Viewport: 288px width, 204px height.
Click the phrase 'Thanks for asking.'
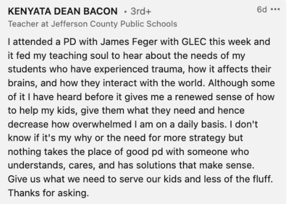tap(49, 193)
